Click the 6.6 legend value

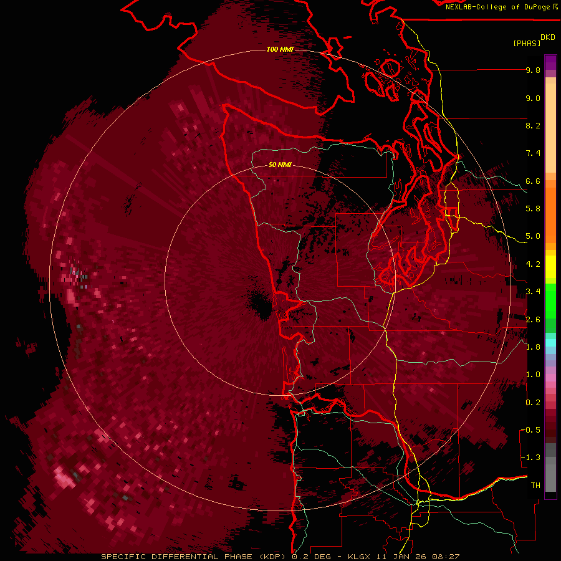[533, 181]
